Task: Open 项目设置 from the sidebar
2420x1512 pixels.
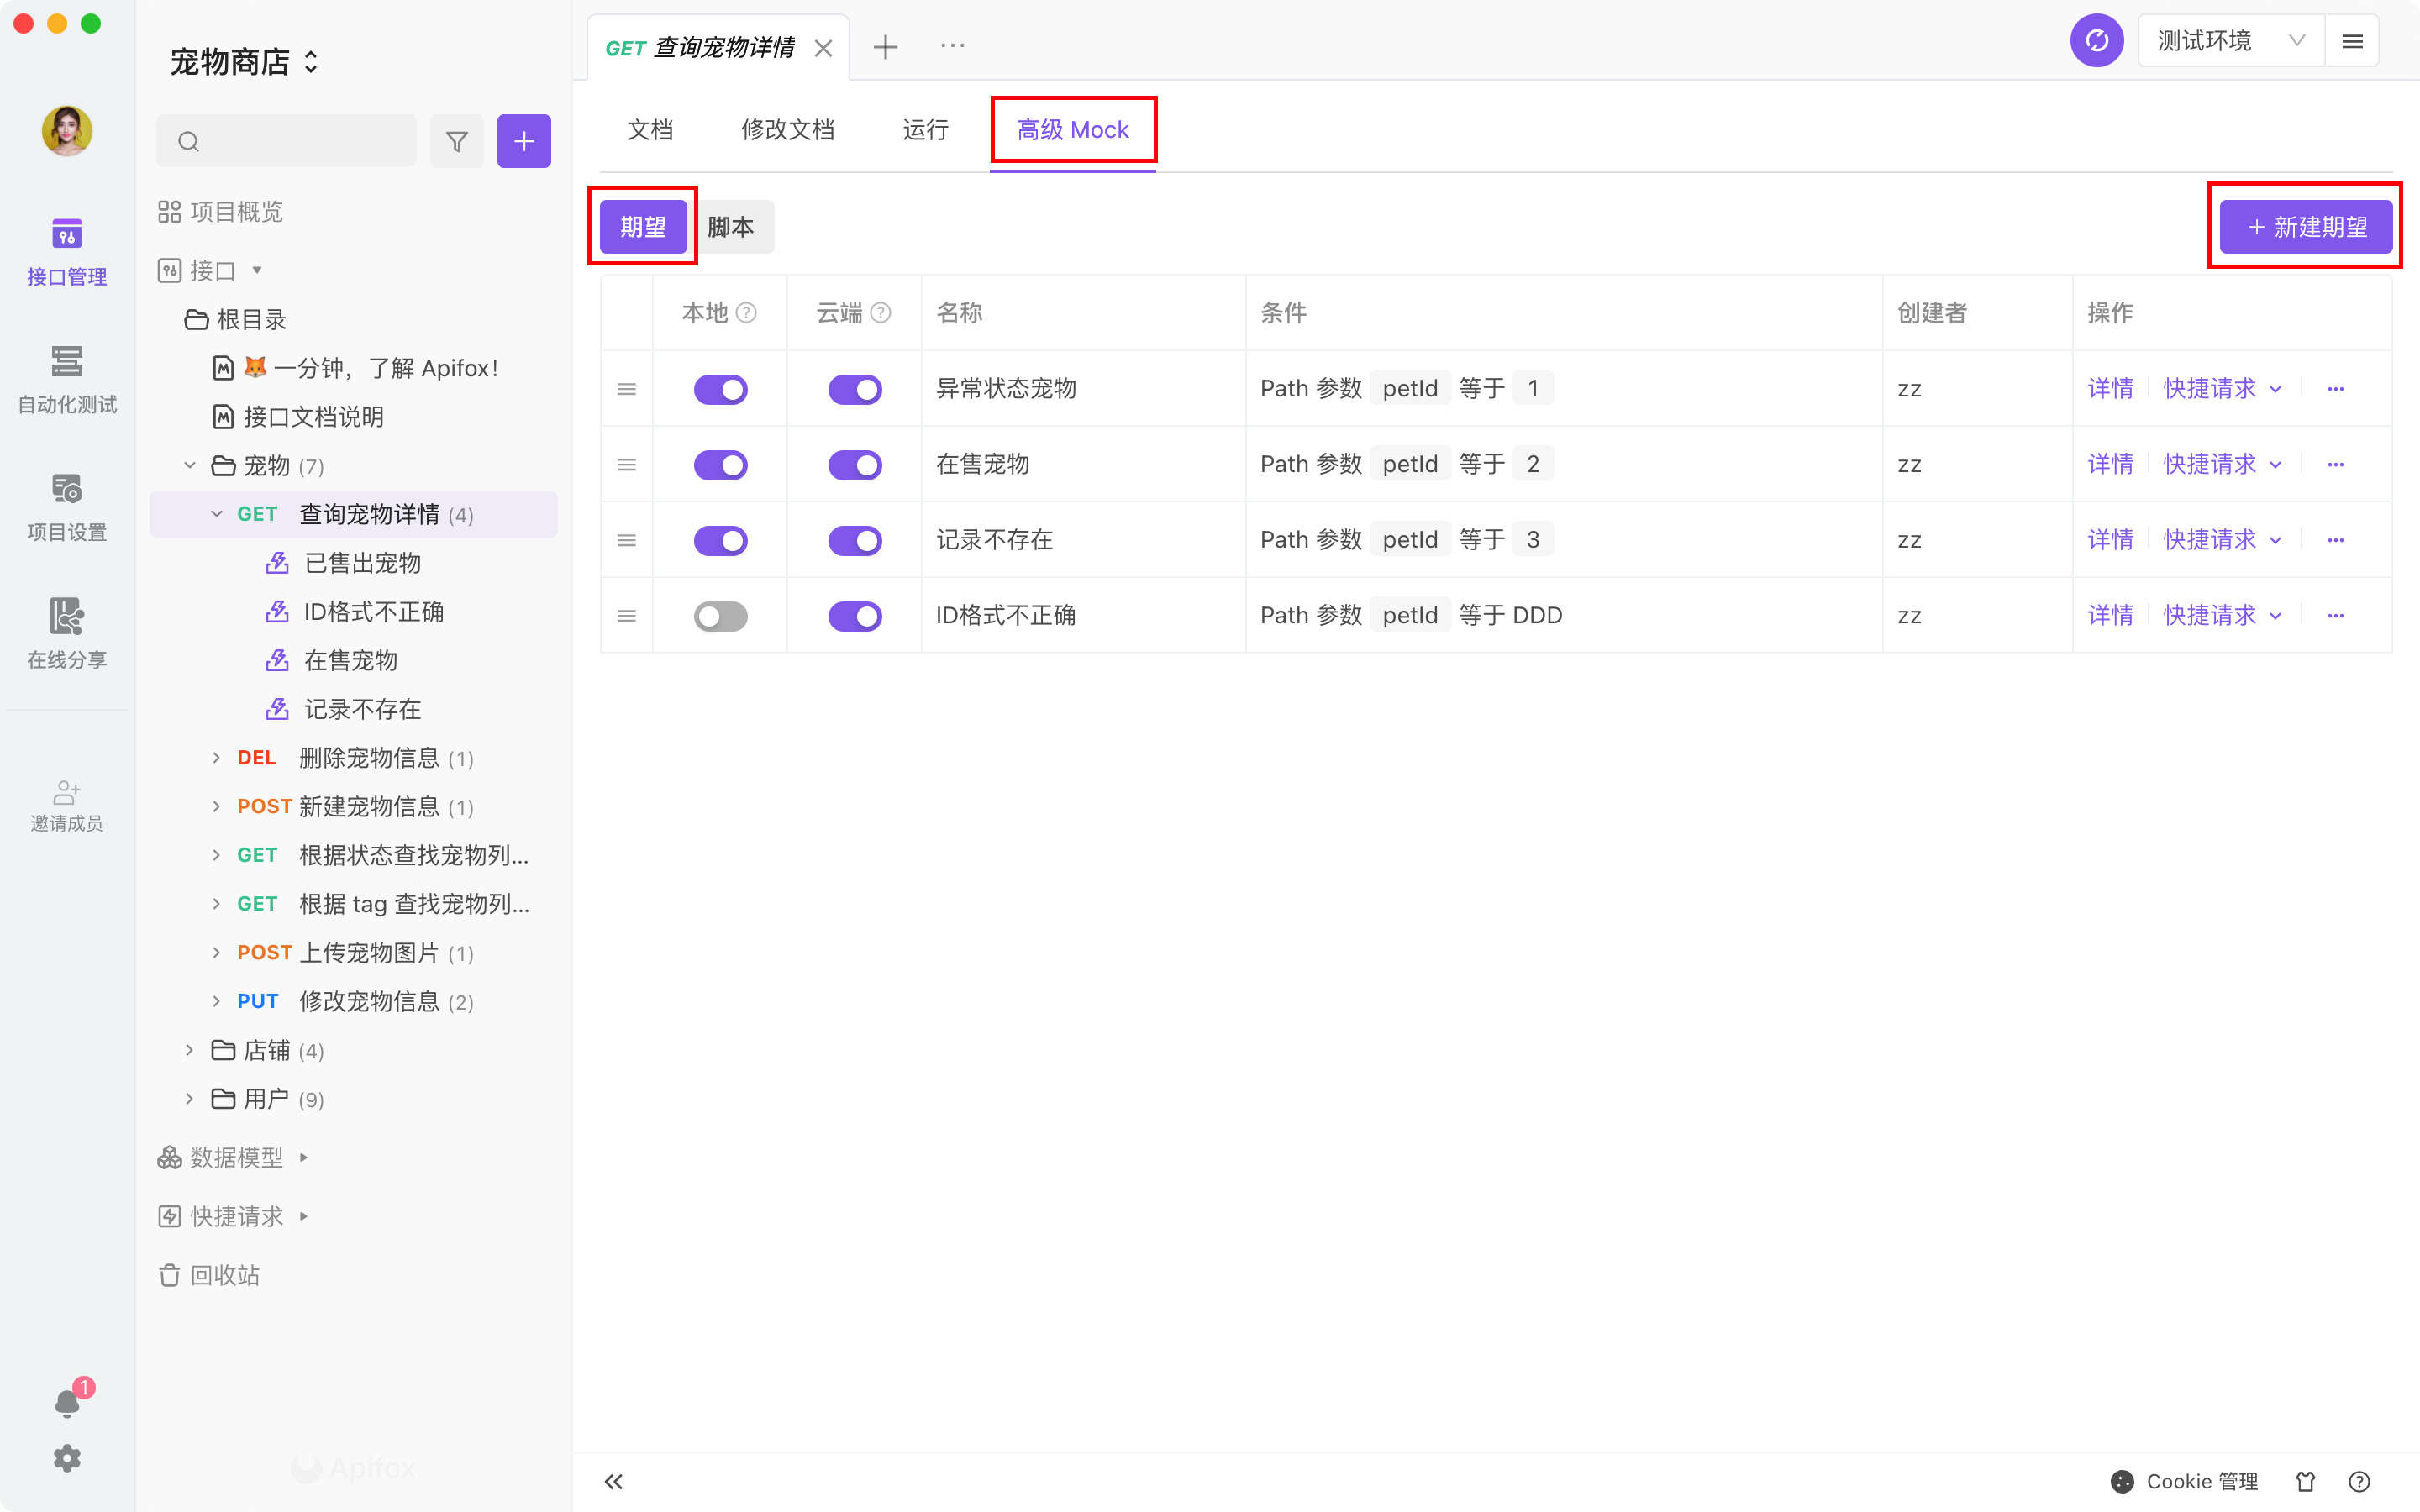Action: [x=66, y=505]
